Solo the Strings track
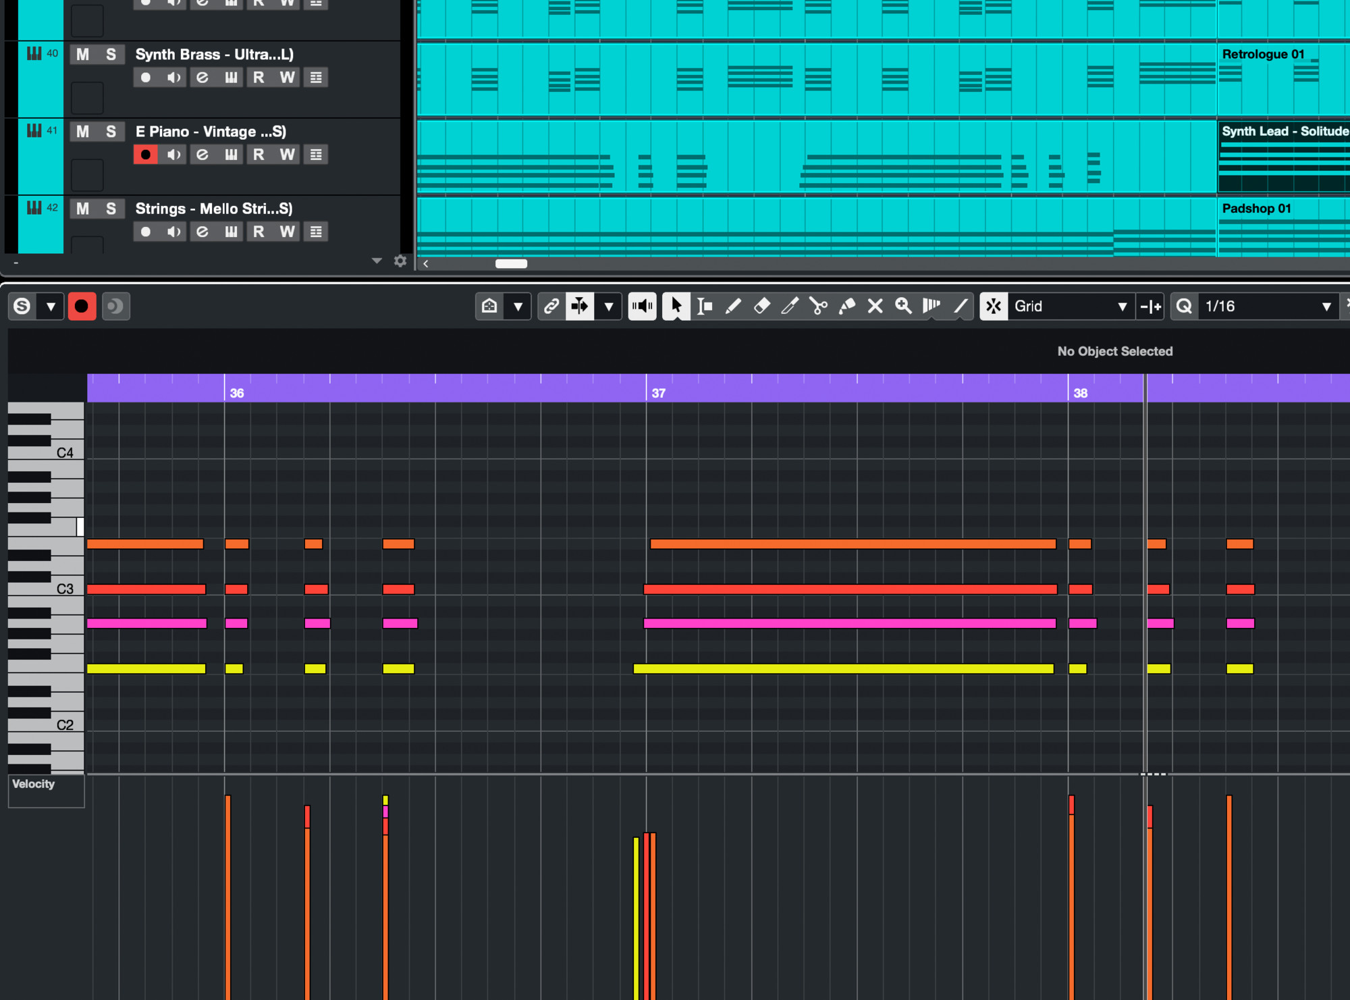 (111, 209)
